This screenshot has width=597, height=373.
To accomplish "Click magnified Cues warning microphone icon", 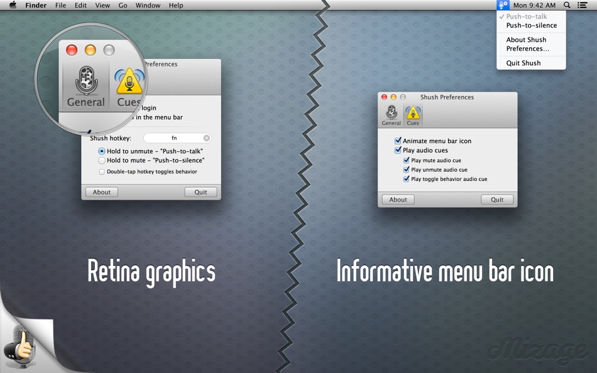I will pos(129,82).
